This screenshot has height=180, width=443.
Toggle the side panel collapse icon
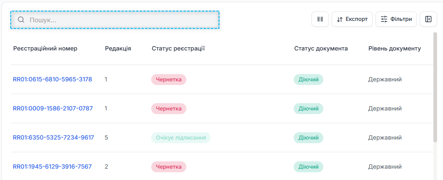428,19
